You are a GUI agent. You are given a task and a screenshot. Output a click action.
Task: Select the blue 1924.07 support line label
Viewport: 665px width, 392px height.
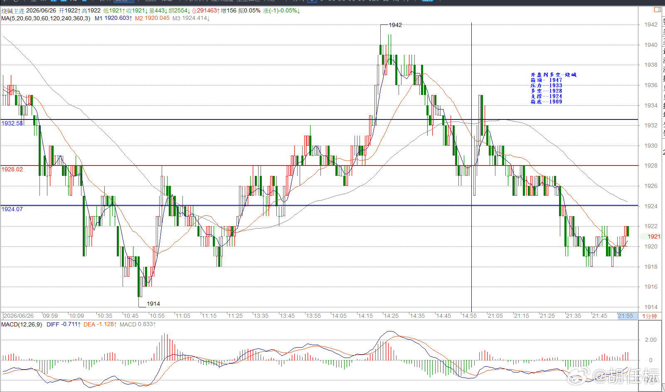[12, 209]
